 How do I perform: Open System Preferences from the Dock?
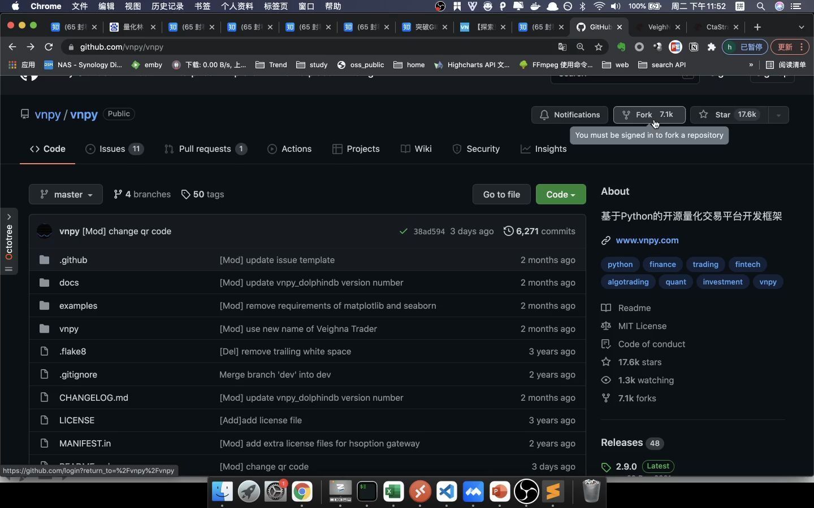(x=276, y=492)
